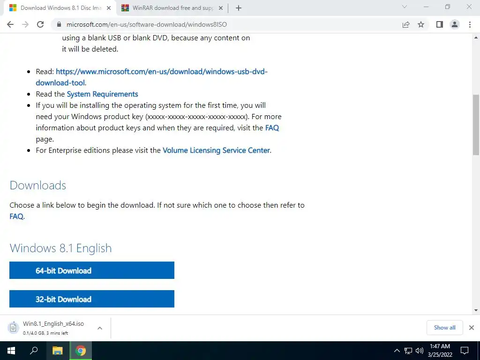This screenshot has width=480, height=360.
Task: Open the tab search dropdown
Action: 405,7
